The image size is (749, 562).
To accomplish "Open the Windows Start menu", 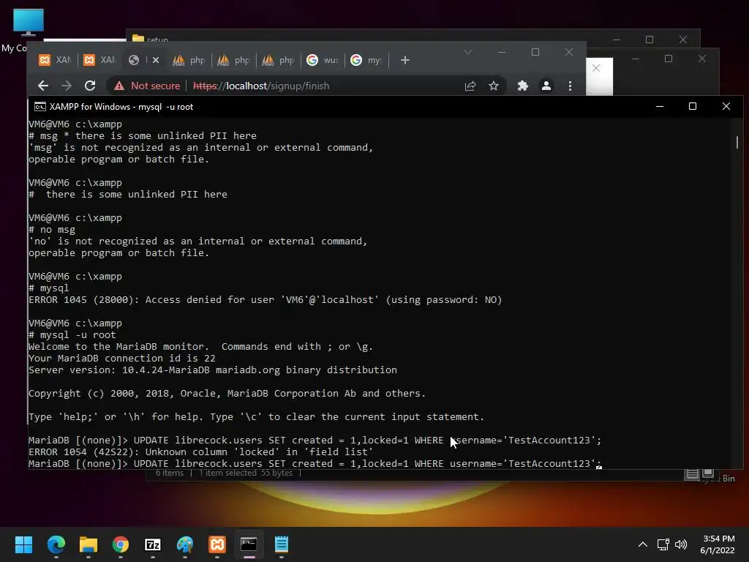I will (23, 544).
